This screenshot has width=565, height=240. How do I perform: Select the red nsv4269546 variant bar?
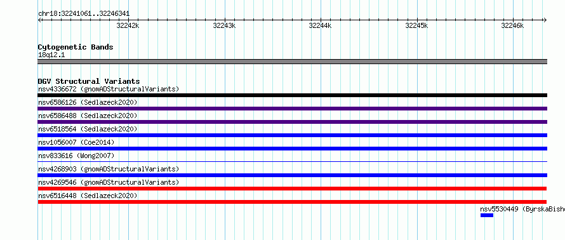click(292, 189)
